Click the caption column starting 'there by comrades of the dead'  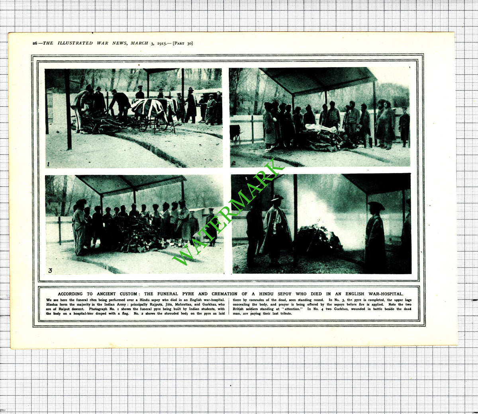coord(322,307)
